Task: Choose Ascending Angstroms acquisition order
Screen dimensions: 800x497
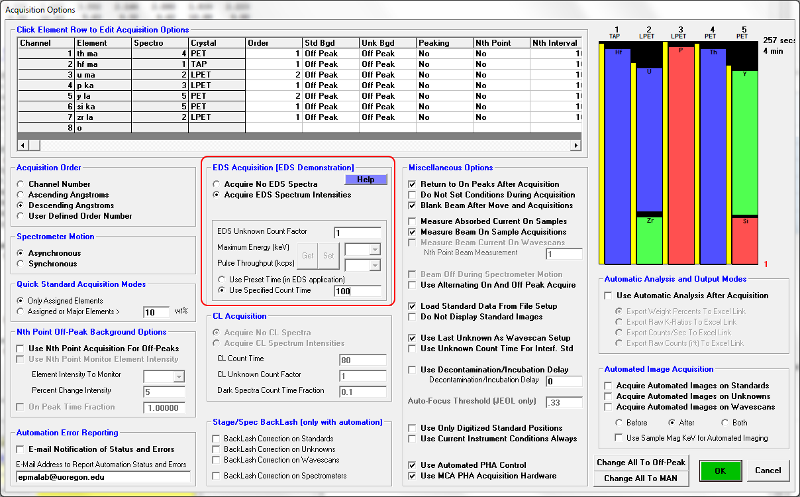Action: click(x=21, y=195)
